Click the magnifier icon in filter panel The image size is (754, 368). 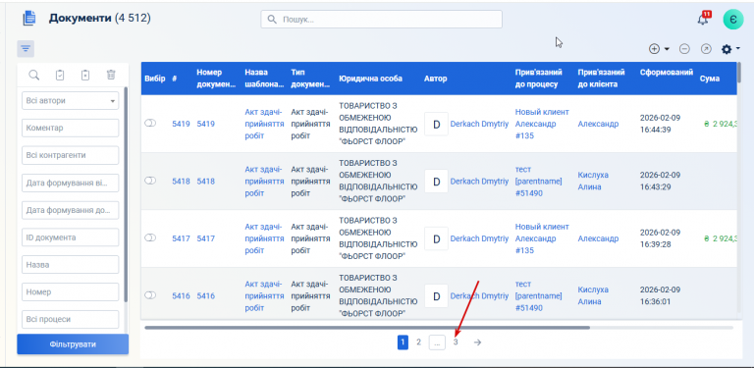34,75
